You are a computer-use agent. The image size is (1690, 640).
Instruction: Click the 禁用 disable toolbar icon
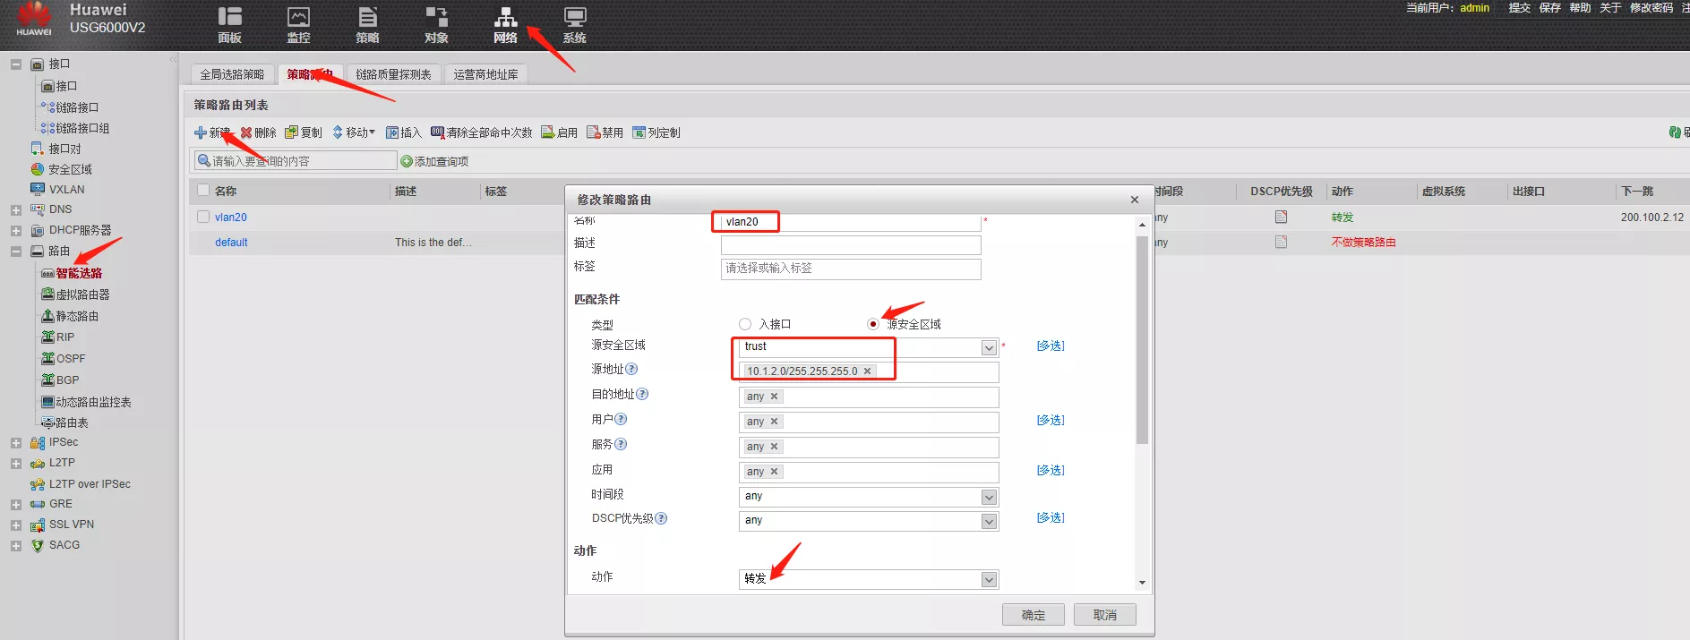(593, 132)
